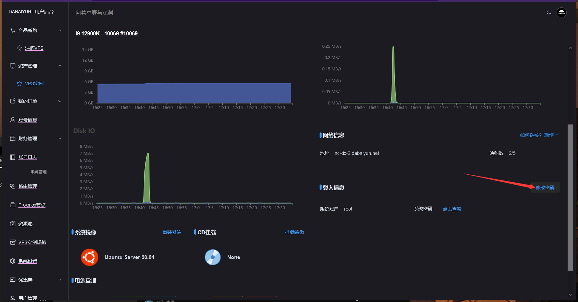Viewport: 578px width, 302px height.
Task: Click the log icon beside 账号日志
Action: (13, 157)
